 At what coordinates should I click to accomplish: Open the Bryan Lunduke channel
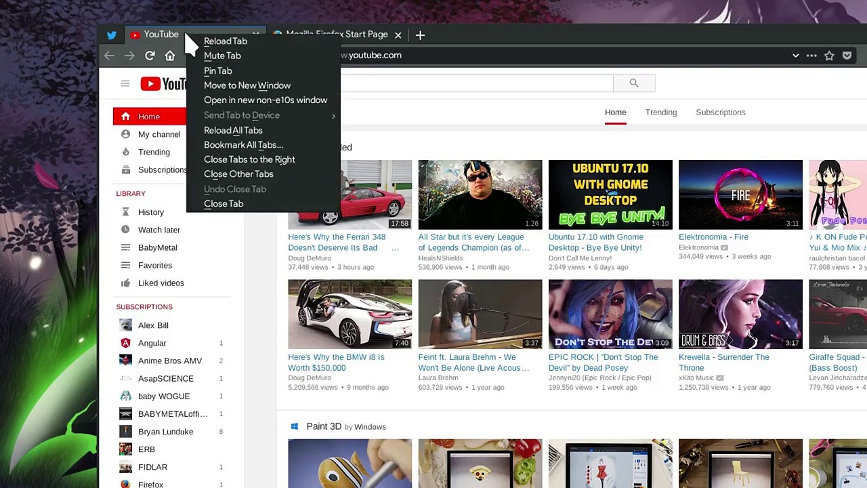coord(166,432)
